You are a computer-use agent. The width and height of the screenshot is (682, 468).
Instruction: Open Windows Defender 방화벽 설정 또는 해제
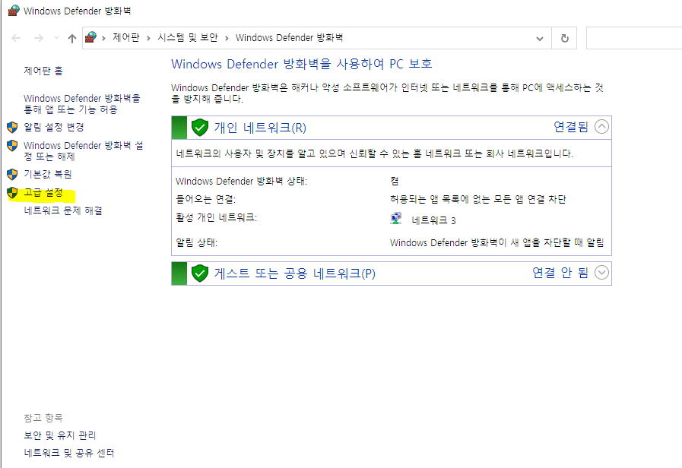[x=83, y=150]
